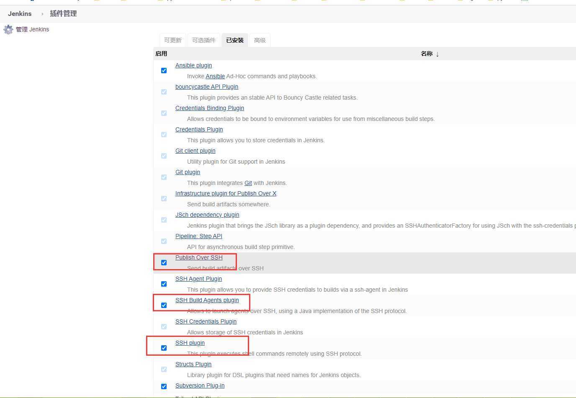Click text 'Library plugin for DSL plugins' description
The height and width of the screenshot is (398, 576).
(x=274, y=375)
